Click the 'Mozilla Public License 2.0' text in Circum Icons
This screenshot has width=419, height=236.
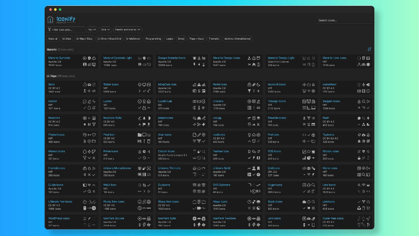(173, 155)
